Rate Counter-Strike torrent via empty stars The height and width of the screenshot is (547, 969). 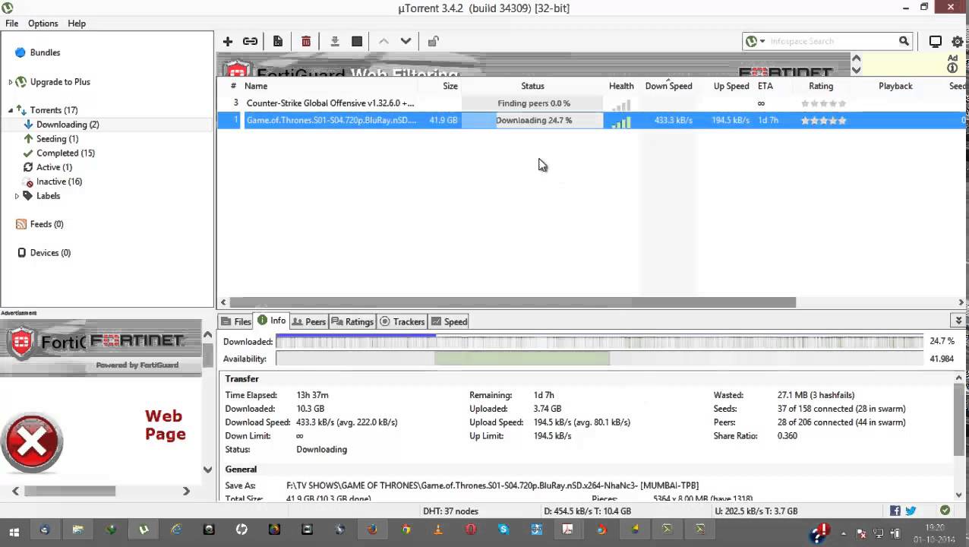[823, 103]
